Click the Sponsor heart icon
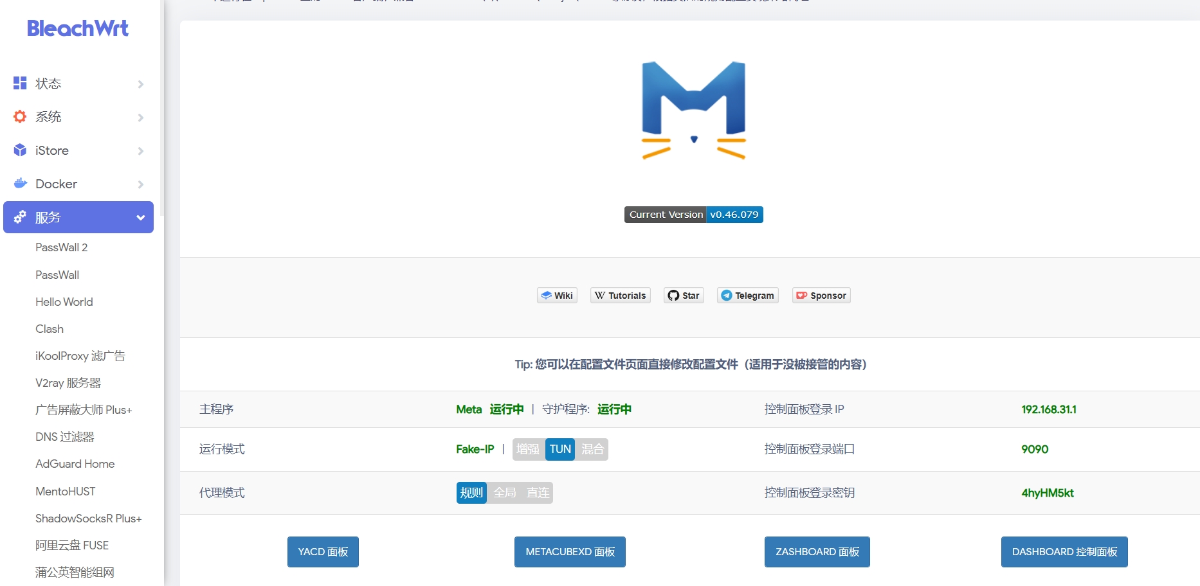Image resolution: width=1200 pixels, height=586 pixels. [x=802, y=296]
